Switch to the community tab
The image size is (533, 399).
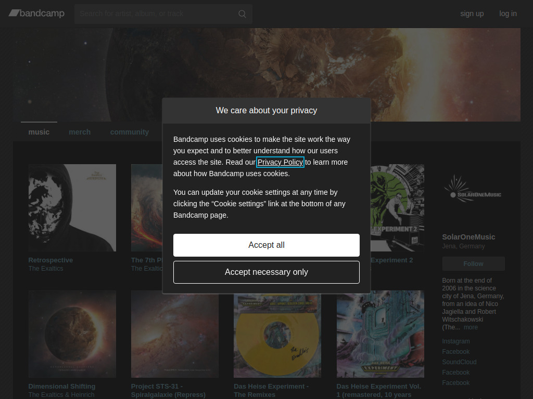(x=129, y=132)
